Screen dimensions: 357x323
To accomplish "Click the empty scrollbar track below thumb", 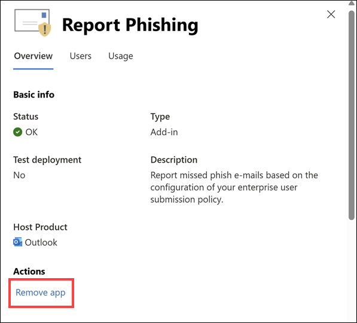I will click(351, 271).
